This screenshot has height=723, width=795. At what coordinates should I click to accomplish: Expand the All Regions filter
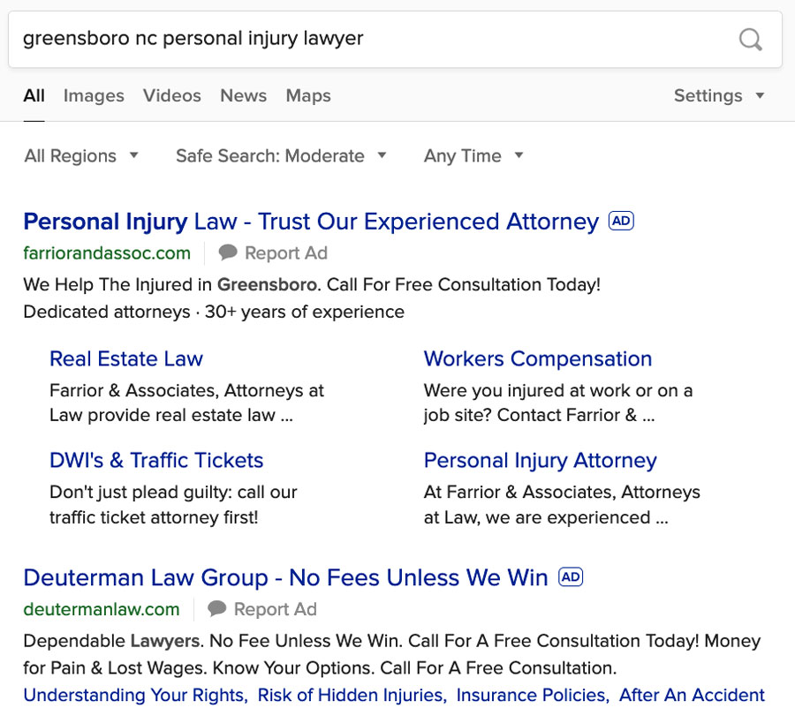click(81, 156)
